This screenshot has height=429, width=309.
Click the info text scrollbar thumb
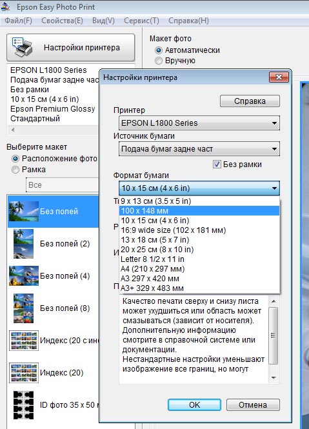273,335
